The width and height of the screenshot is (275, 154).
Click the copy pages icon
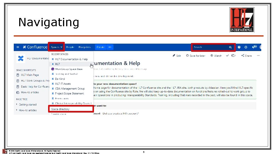tap(233, 56)
